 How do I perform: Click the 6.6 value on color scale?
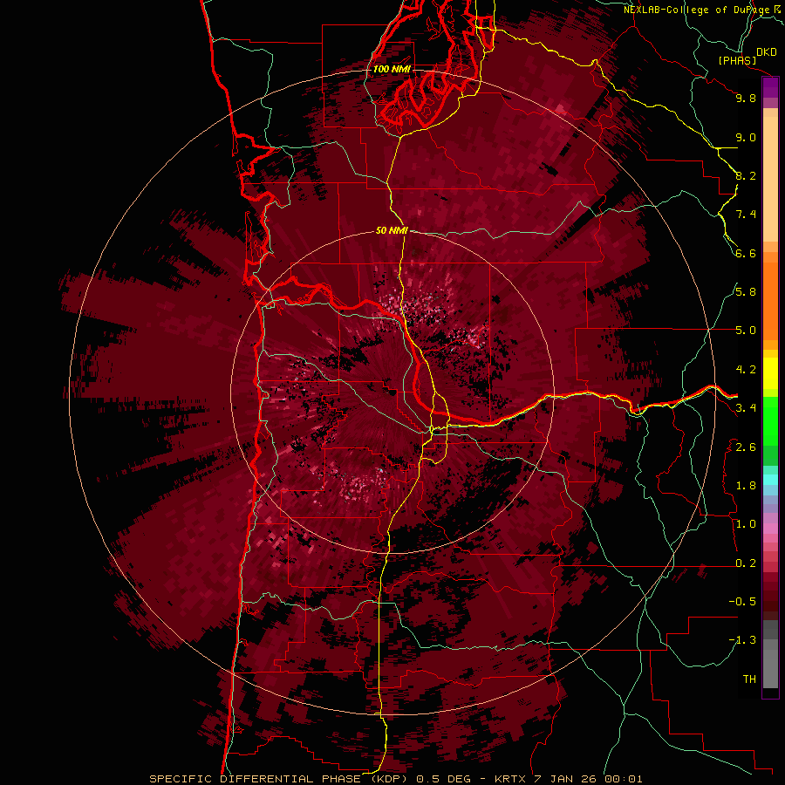[746, 253]
